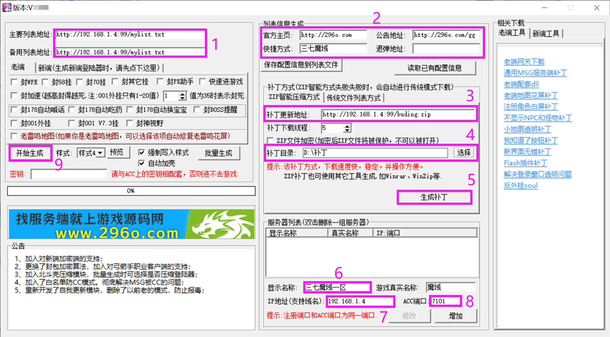Uncheck the 强制写入样式 option

click(142, 152)
